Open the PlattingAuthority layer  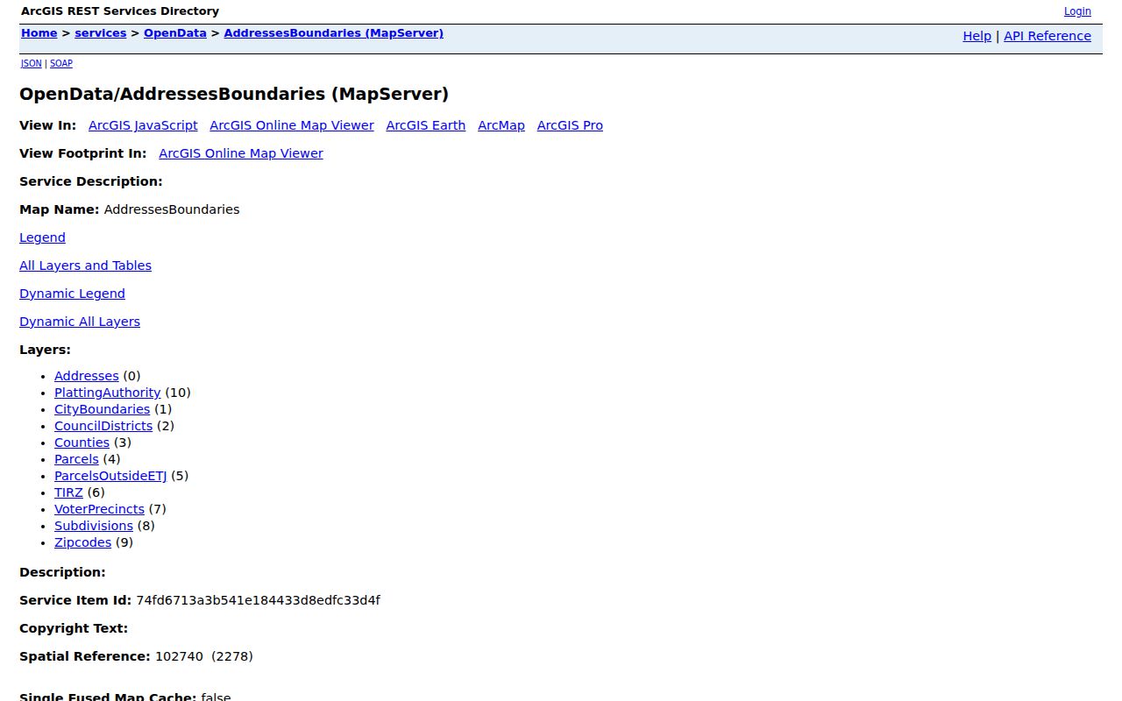(108, 393)
